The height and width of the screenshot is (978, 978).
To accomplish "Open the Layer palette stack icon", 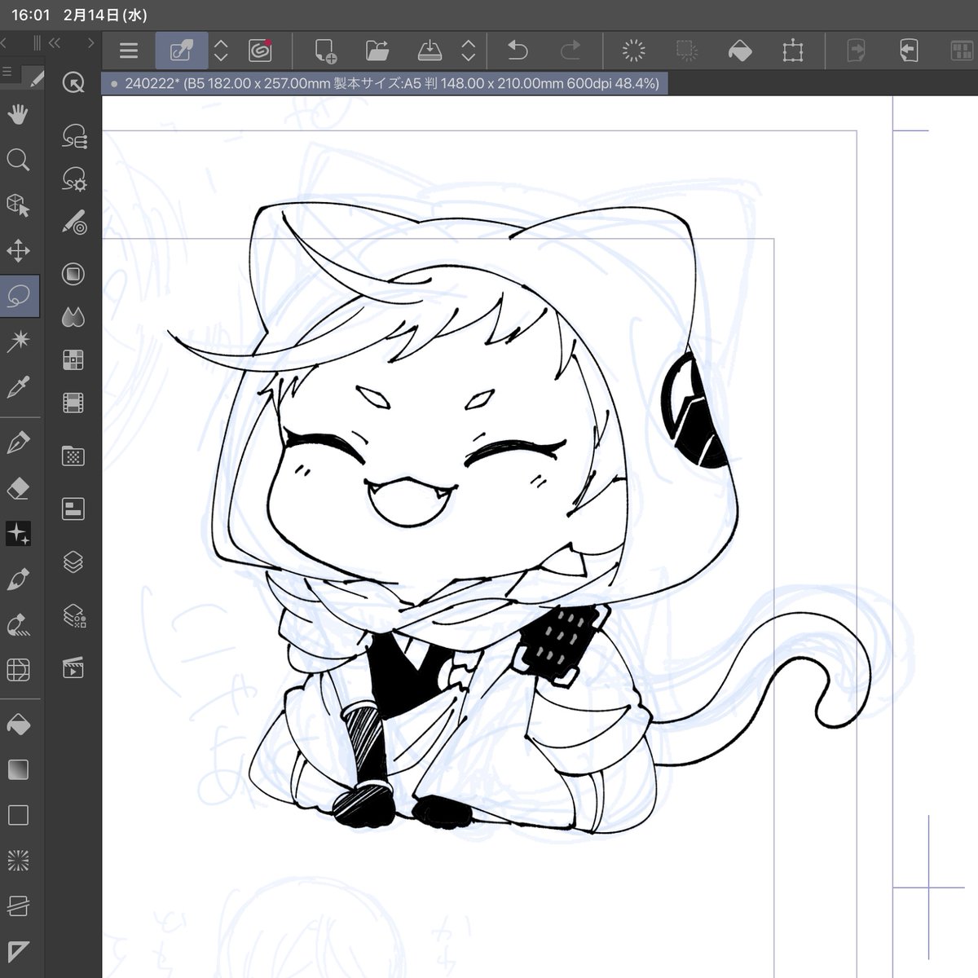I will click(73, 562).
